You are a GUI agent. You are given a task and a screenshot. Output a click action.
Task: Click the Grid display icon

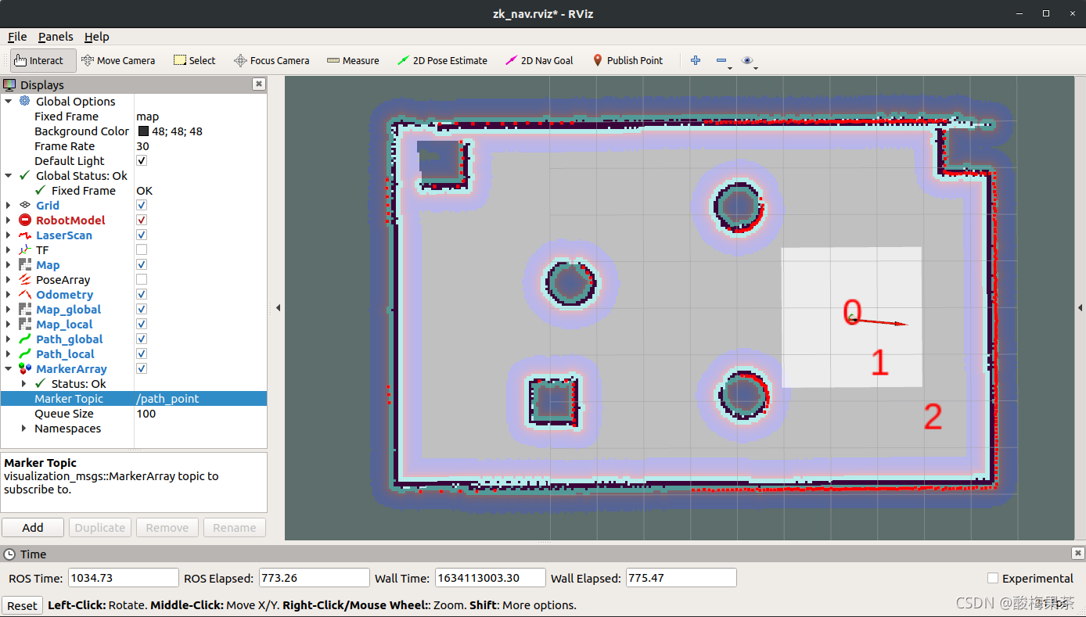tap(25, 205)
